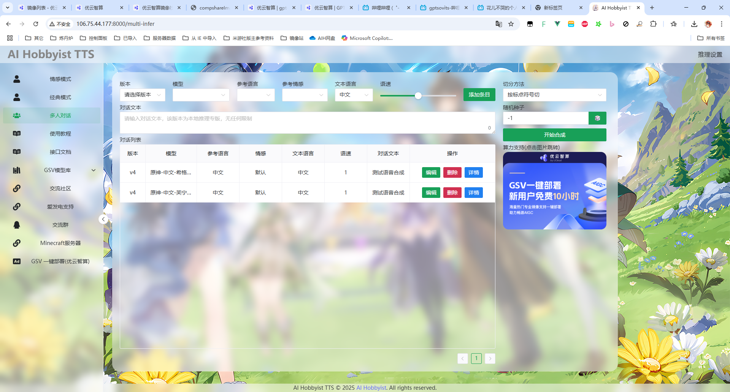Click the 随机种子 input field
Viewport: 730px width, 392px height.
[546, 118]
